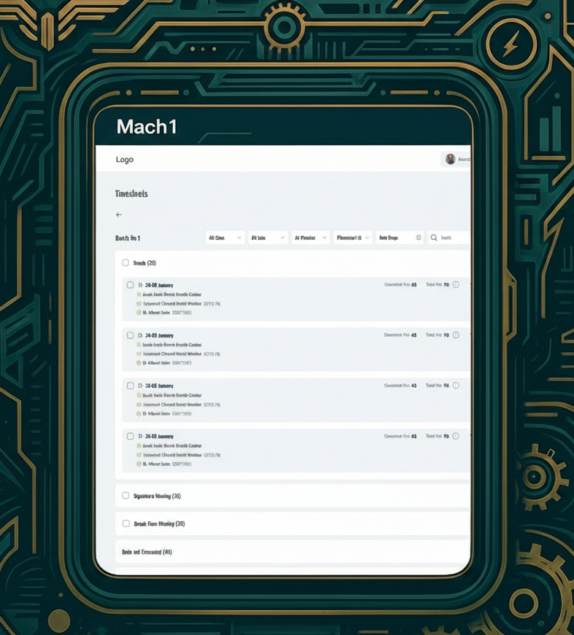Screen dimensions: 574x635
Task: Click the date title of the third card
Action: (x=159, y=386)
